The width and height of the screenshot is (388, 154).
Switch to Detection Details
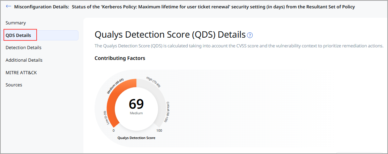coord(23,47)
